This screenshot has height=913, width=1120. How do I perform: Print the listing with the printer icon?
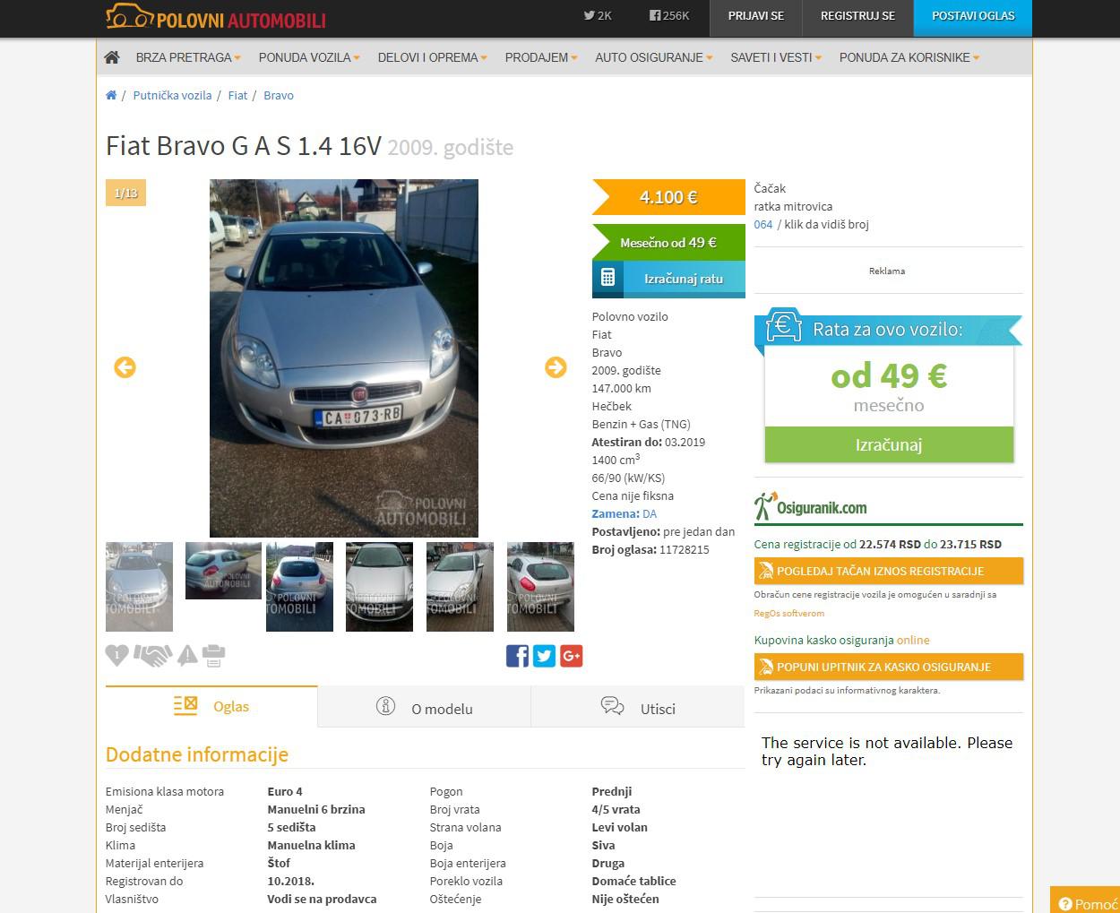213,655
